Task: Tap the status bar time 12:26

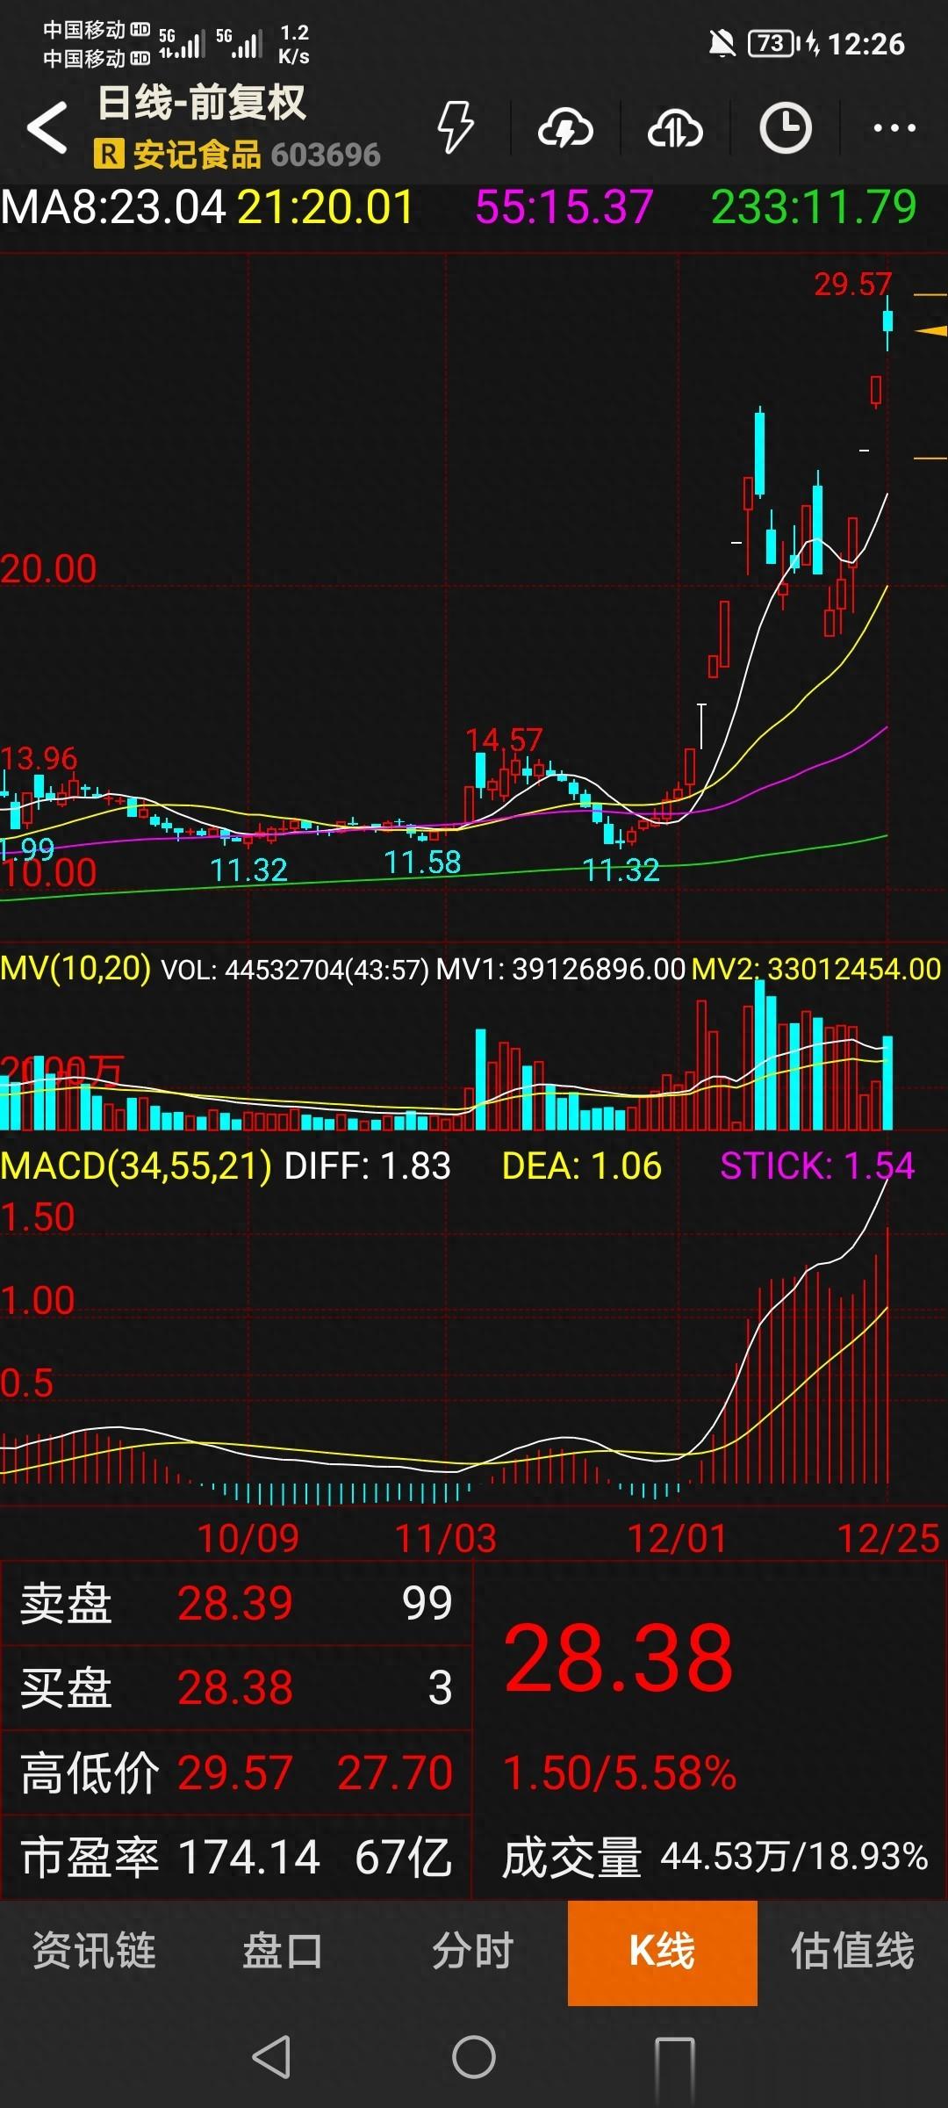Action: coord(865,44)
